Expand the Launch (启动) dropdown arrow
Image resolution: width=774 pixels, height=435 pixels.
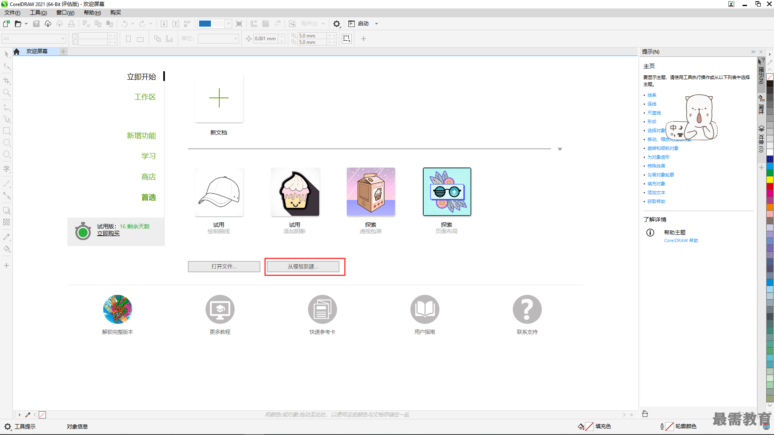coord(377,24)
